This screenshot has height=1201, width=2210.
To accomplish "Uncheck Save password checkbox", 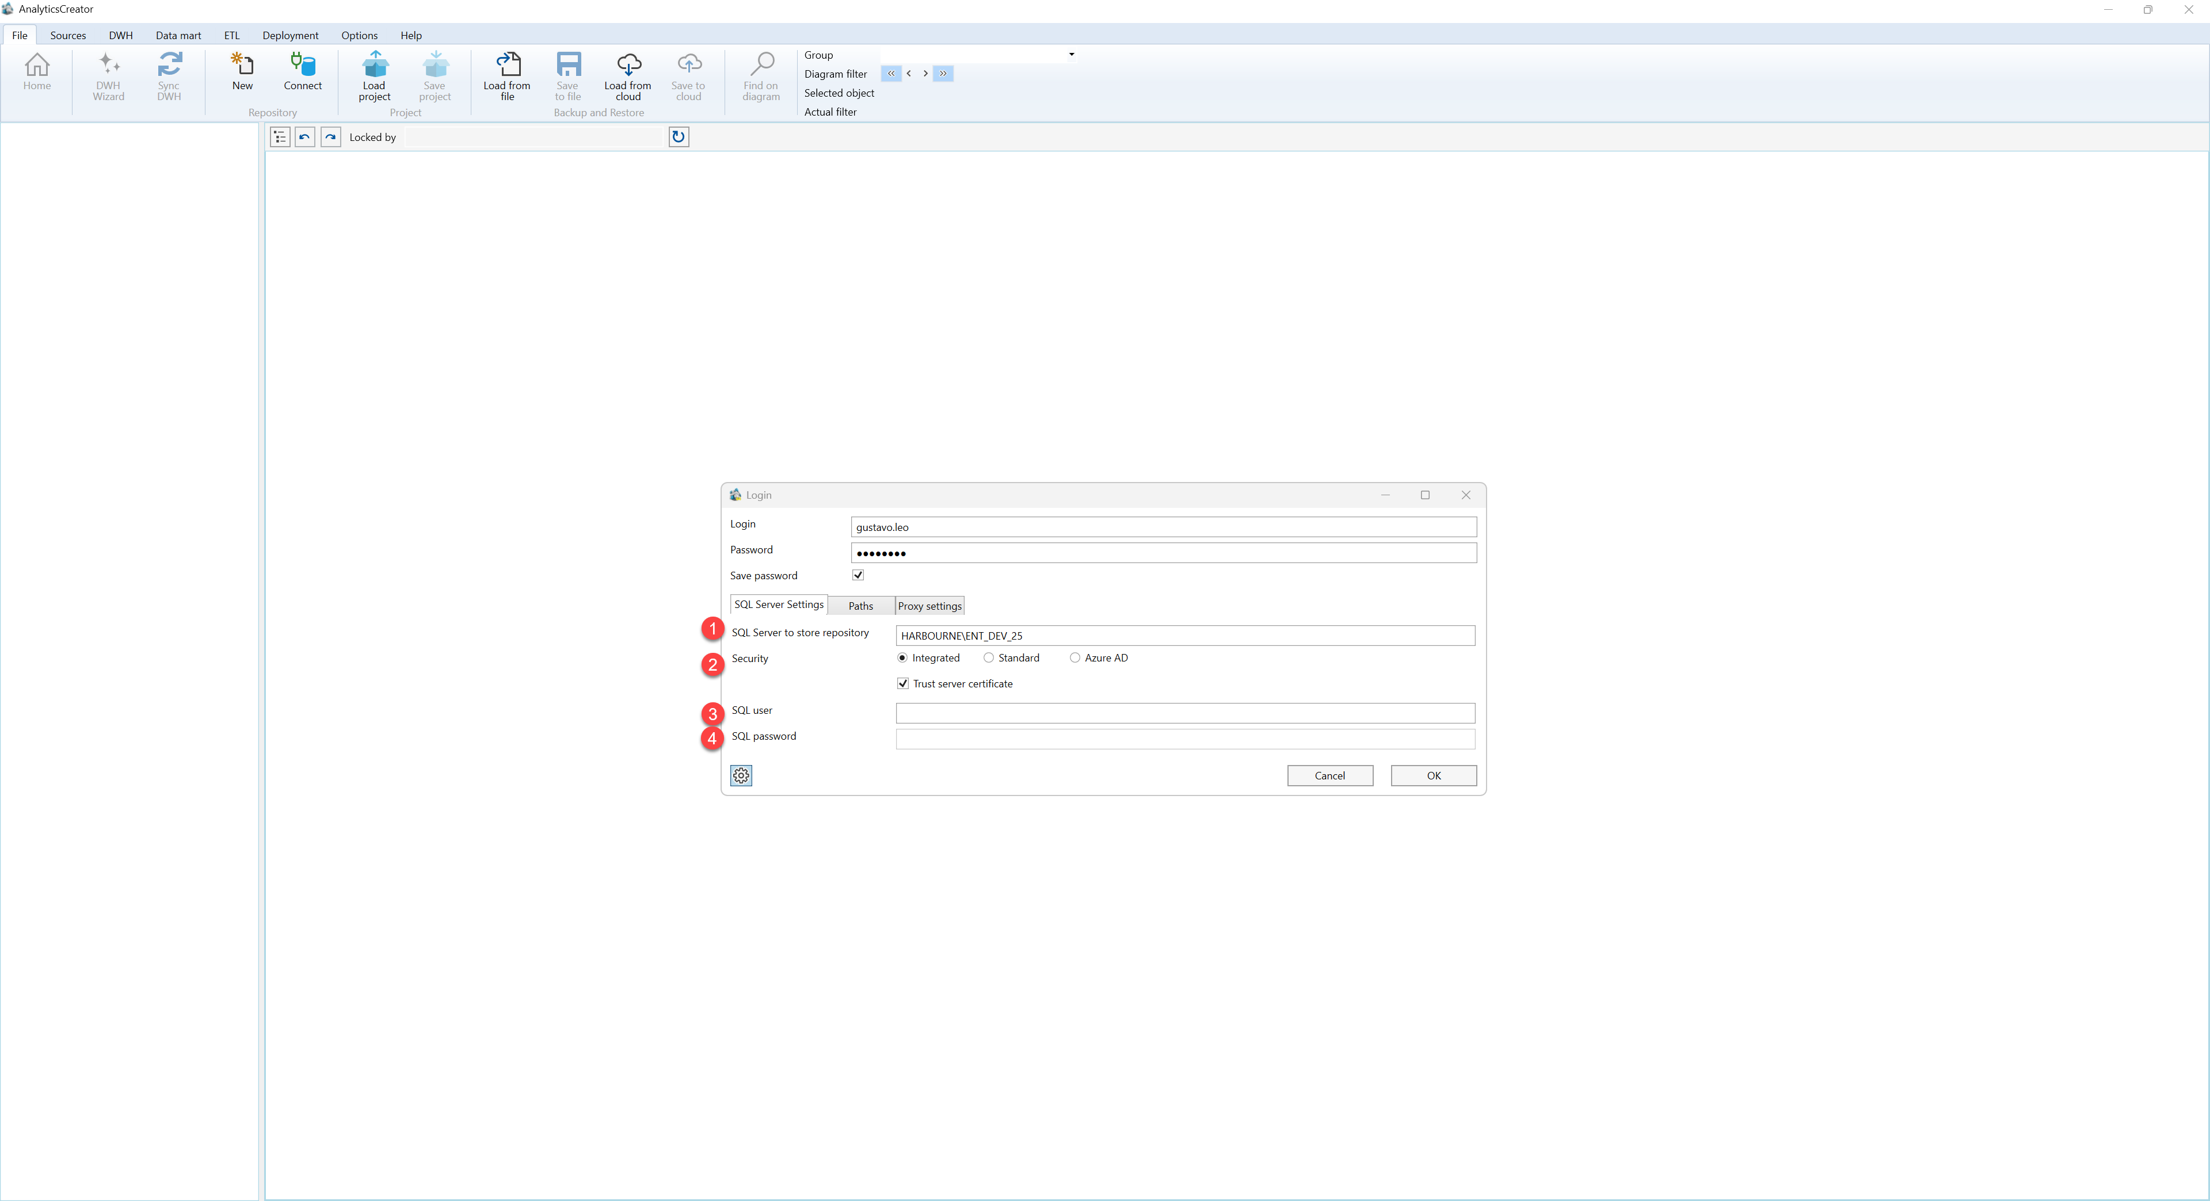I will click(x=858, y=575).
